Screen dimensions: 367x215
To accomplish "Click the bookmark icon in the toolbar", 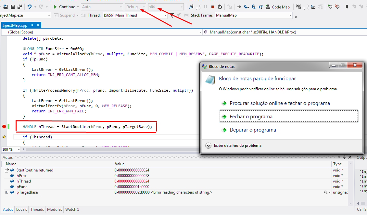I will pyautogui.click(x=347, y=7).
